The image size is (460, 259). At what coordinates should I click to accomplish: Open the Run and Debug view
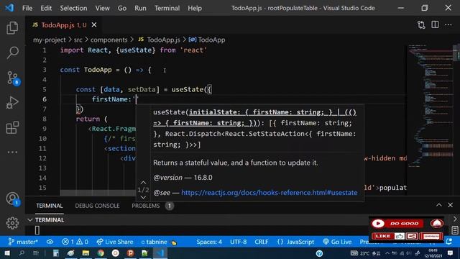tap(12, 103)
